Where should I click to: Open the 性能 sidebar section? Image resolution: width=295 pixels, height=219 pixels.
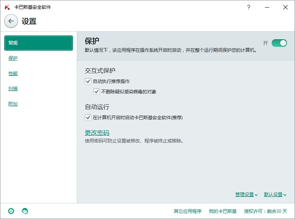point(13,73)
